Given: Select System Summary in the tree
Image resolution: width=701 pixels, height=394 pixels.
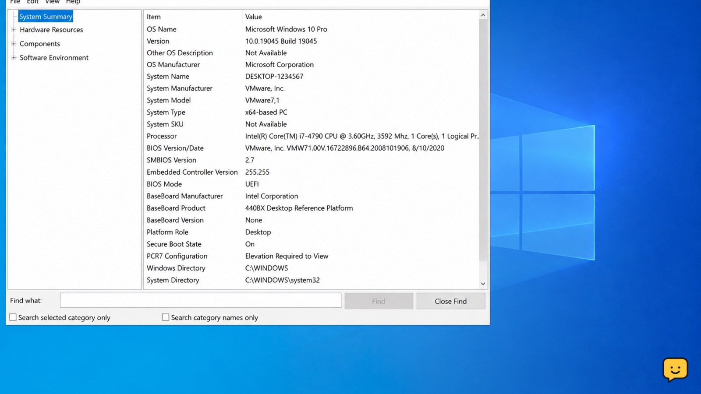Looking at the screenshot, I should tap(46, 17).
